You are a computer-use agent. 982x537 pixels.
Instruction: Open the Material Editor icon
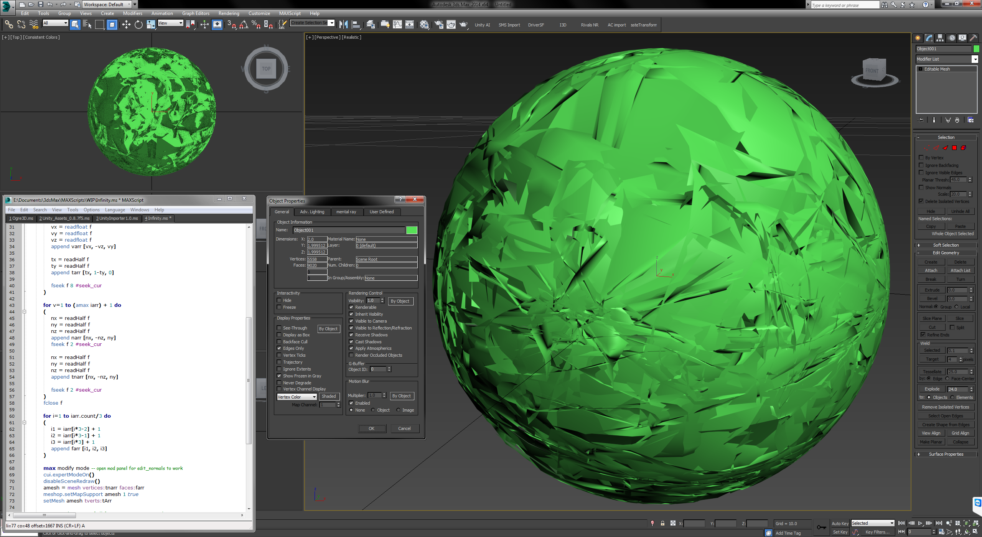424,25
